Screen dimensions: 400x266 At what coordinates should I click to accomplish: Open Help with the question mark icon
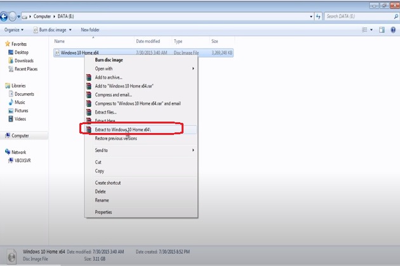click(x=394, y=30)
